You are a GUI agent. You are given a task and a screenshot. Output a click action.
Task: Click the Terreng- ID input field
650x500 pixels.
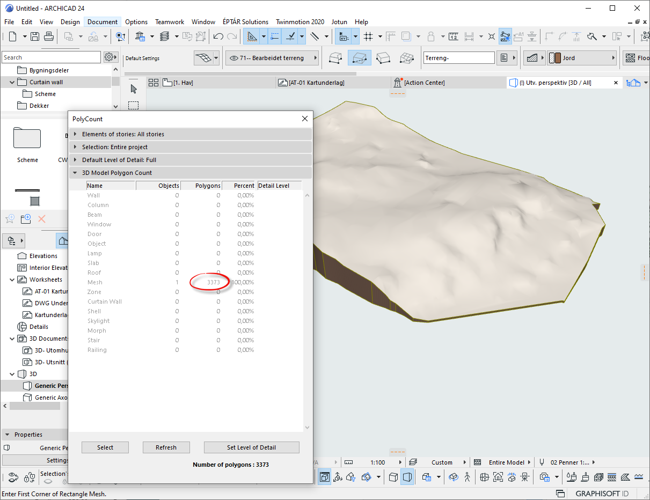coord(459,58)
